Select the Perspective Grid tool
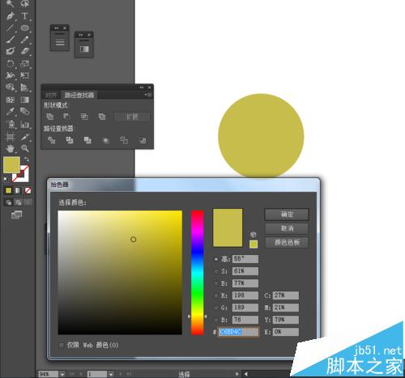This screenshot has height=378, width=405. (x=25, y=87)
